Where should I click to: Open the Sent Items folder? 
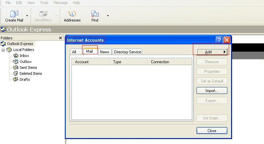coord(28,68)
